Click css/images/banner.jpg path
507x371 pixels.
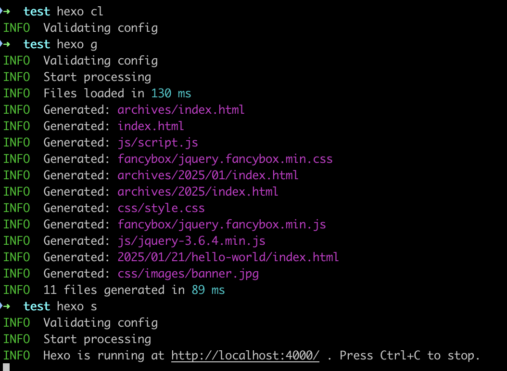[x=188, y=274]
